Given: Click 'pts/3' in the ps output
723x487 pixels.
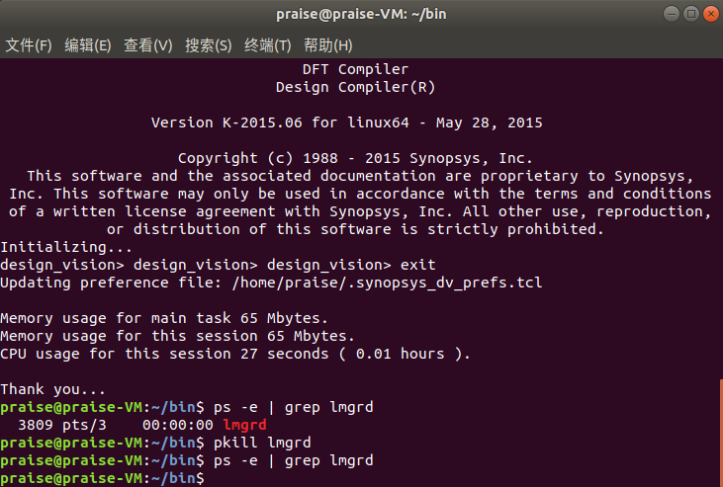Looking at the screenshot, I should [x=84, y=425].
